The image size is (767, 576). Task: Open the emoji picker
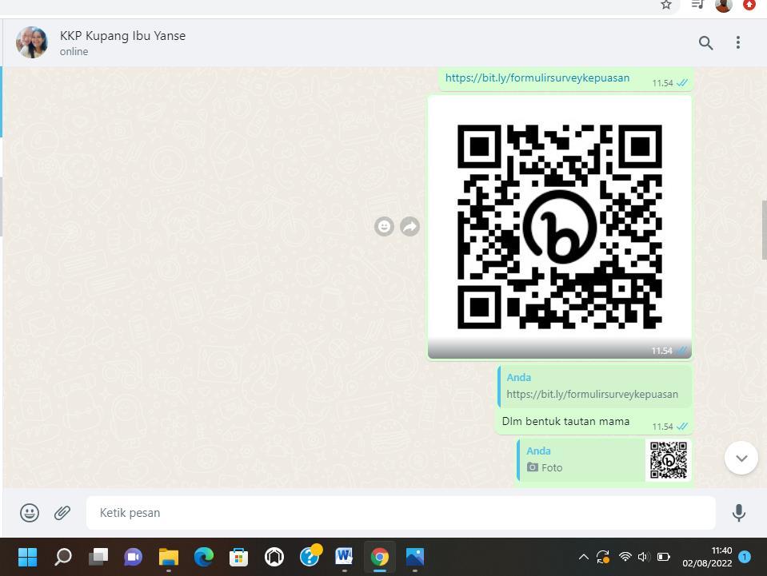pyautogui.click(x=30, y=513)
